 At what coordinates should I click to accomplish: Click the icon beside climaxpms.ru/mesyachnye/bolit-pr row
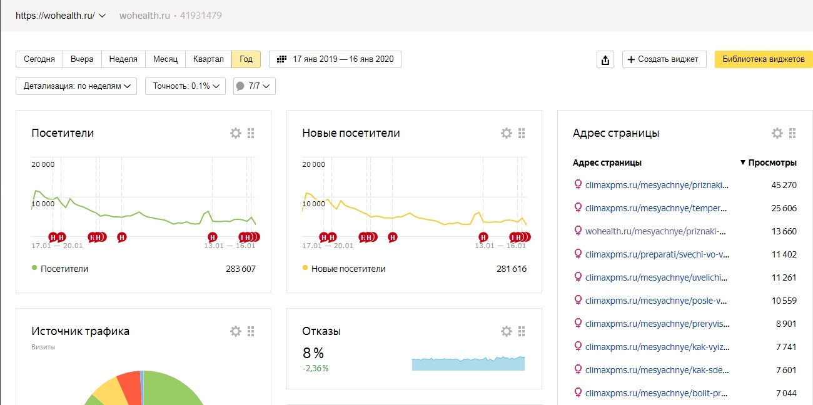(578, 393)
